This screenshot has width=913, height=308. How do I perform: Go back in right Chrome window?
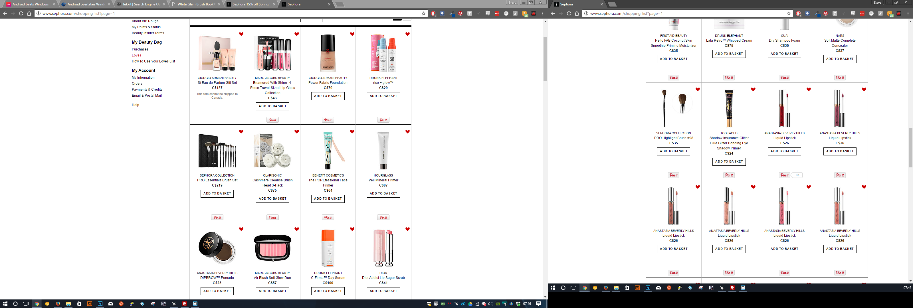pos(553,13)
